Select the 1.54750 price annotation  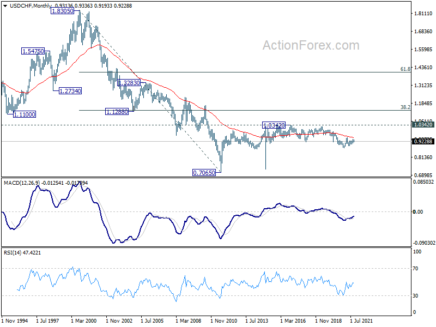33,51
